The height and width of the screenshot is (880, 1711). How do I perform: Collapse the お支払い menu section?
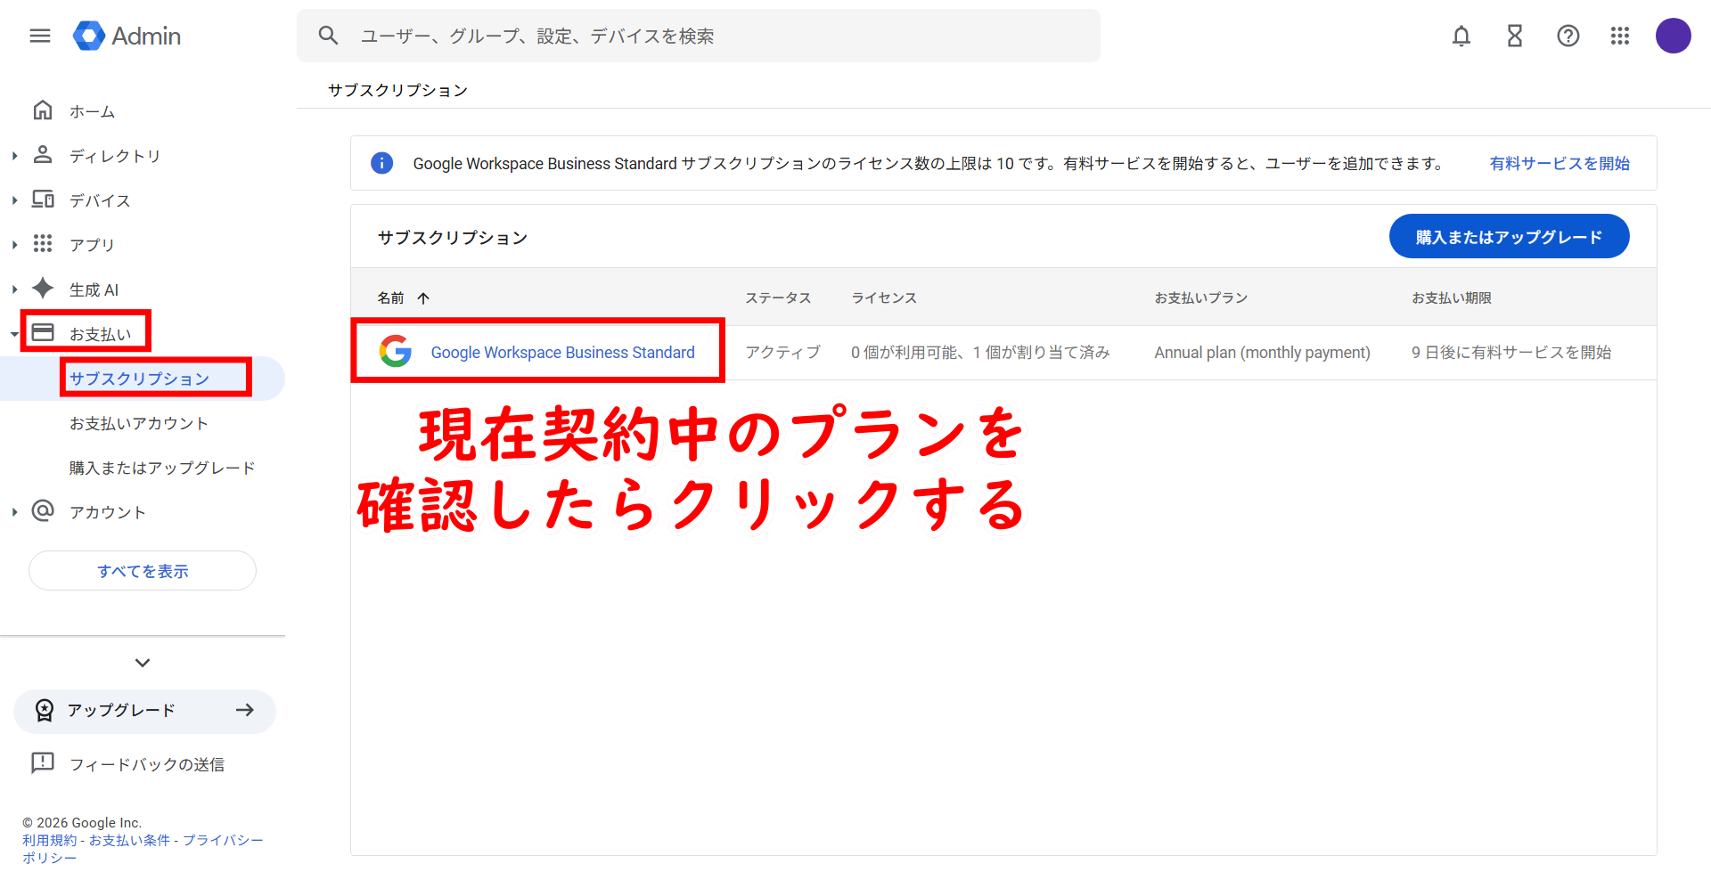pos(15,334)
